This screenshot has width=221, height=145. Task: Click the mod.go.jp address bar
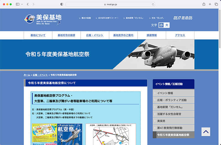point(110,4)
